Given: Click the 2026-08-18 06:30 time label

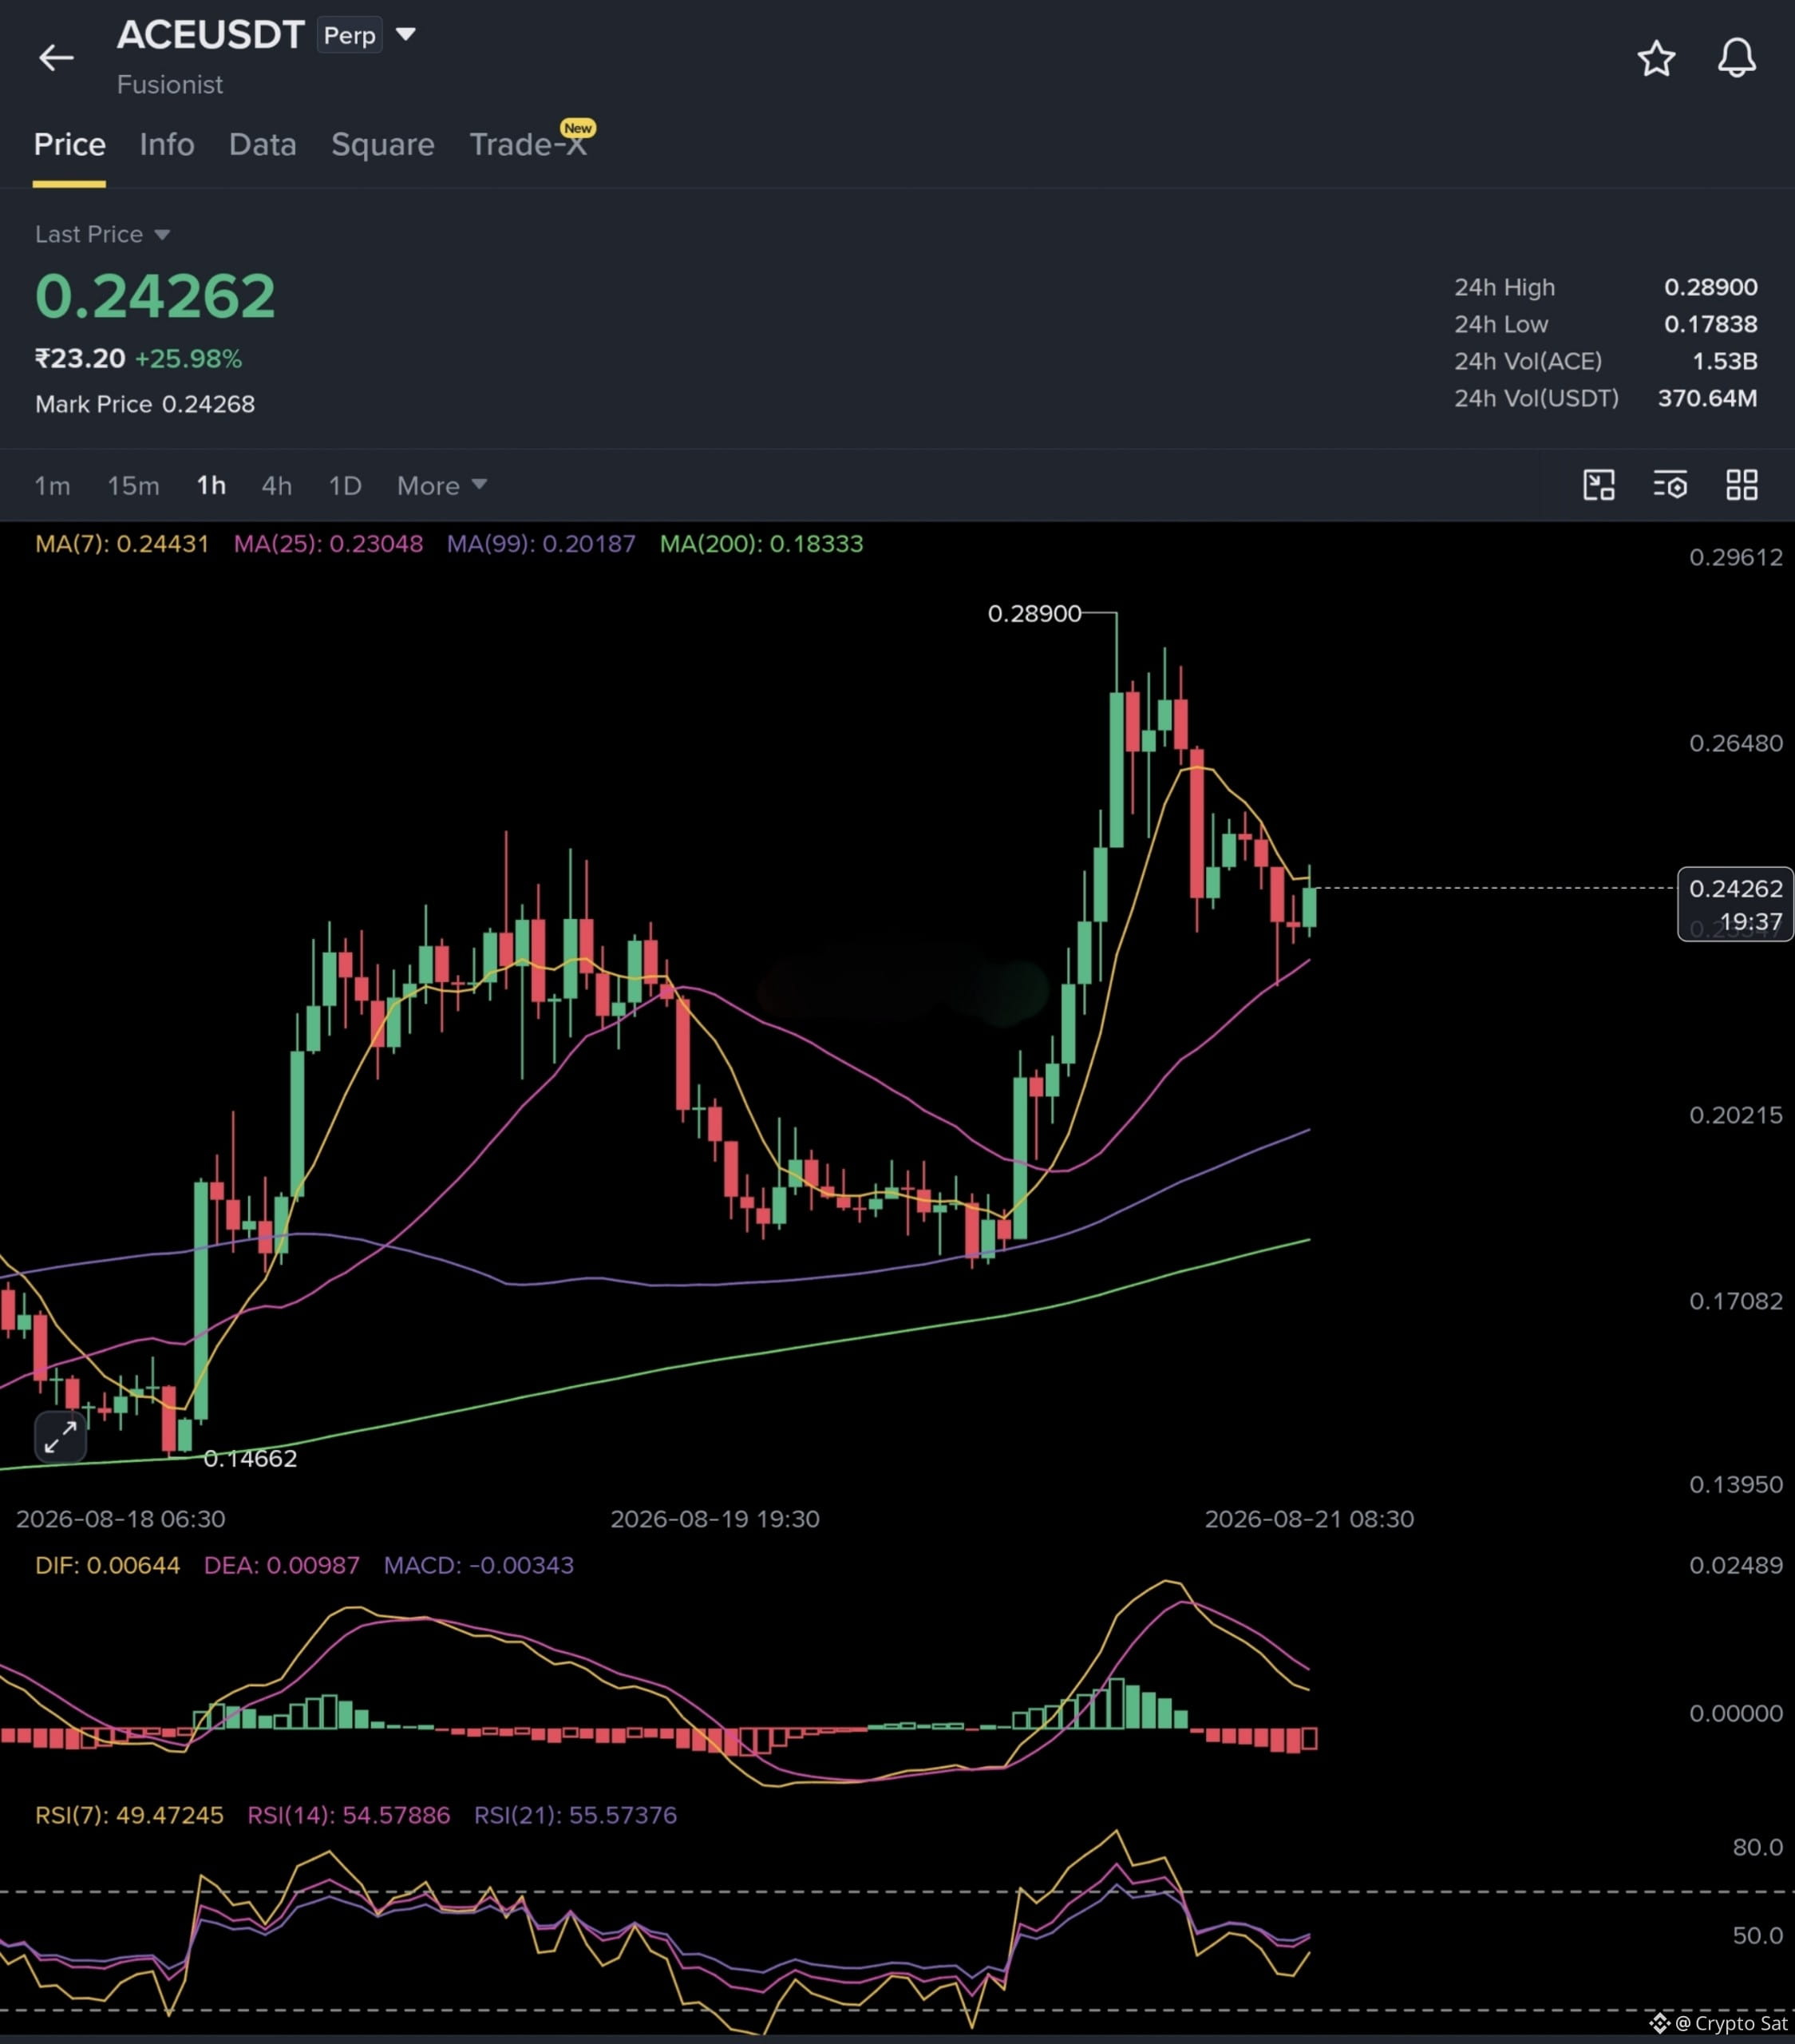Looking at the screenshot, I should (x=121, y=1519).
